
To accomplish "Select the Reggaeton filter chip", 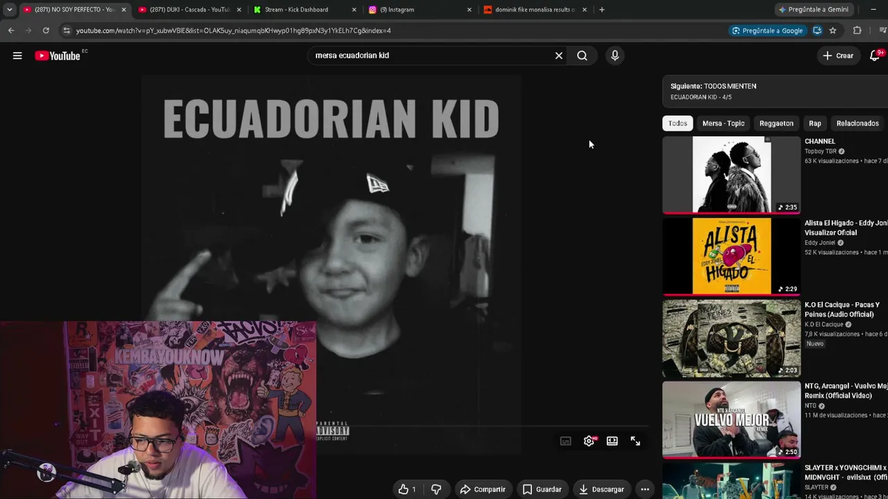I will point(776,123).
